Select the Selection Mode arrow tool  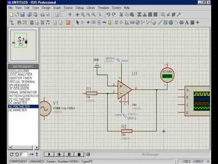tap(77, 23)
